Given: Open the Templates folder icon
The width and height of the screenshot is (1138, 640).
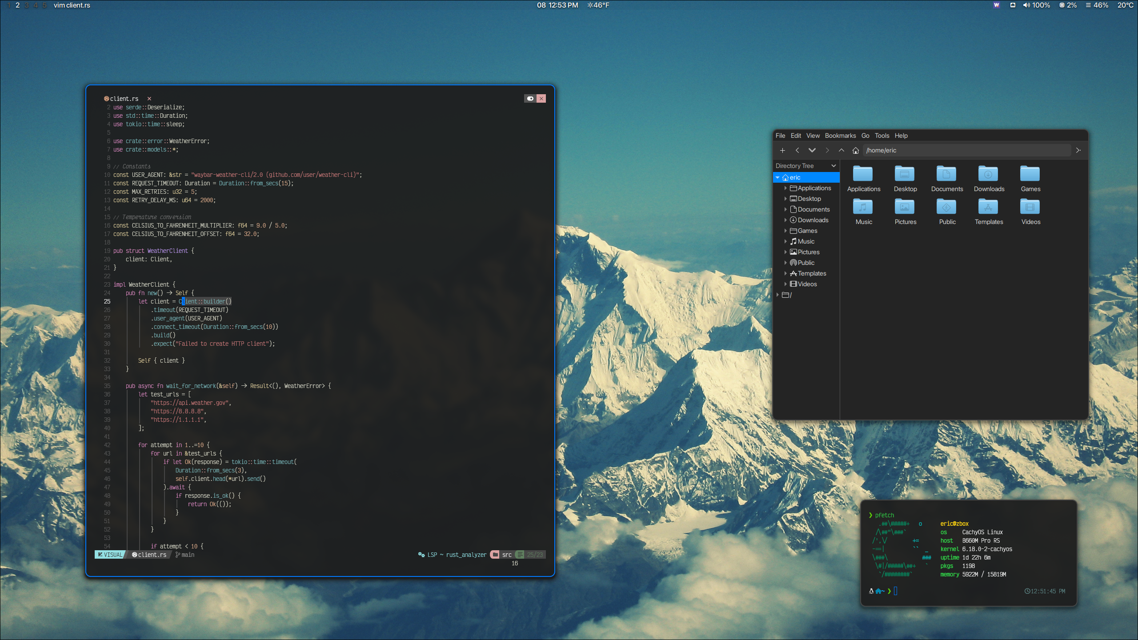Looking at the screenshot, I should (x=988, y=207).
